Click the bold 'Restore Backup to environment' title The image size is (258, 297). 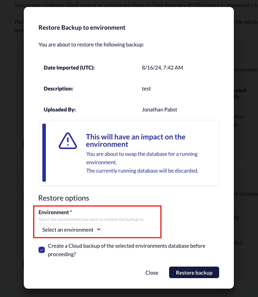pyautogui.click(x=82, y=27)
